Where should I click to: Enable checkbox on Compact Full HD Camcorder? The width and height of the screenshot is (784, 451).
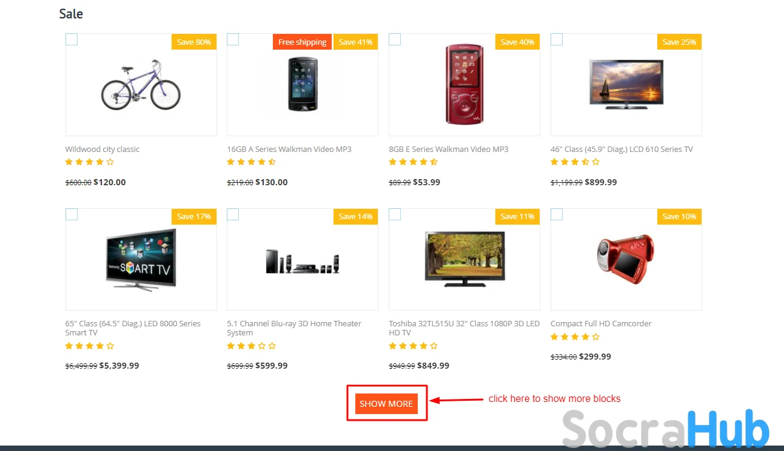click(x=557, y=214)
